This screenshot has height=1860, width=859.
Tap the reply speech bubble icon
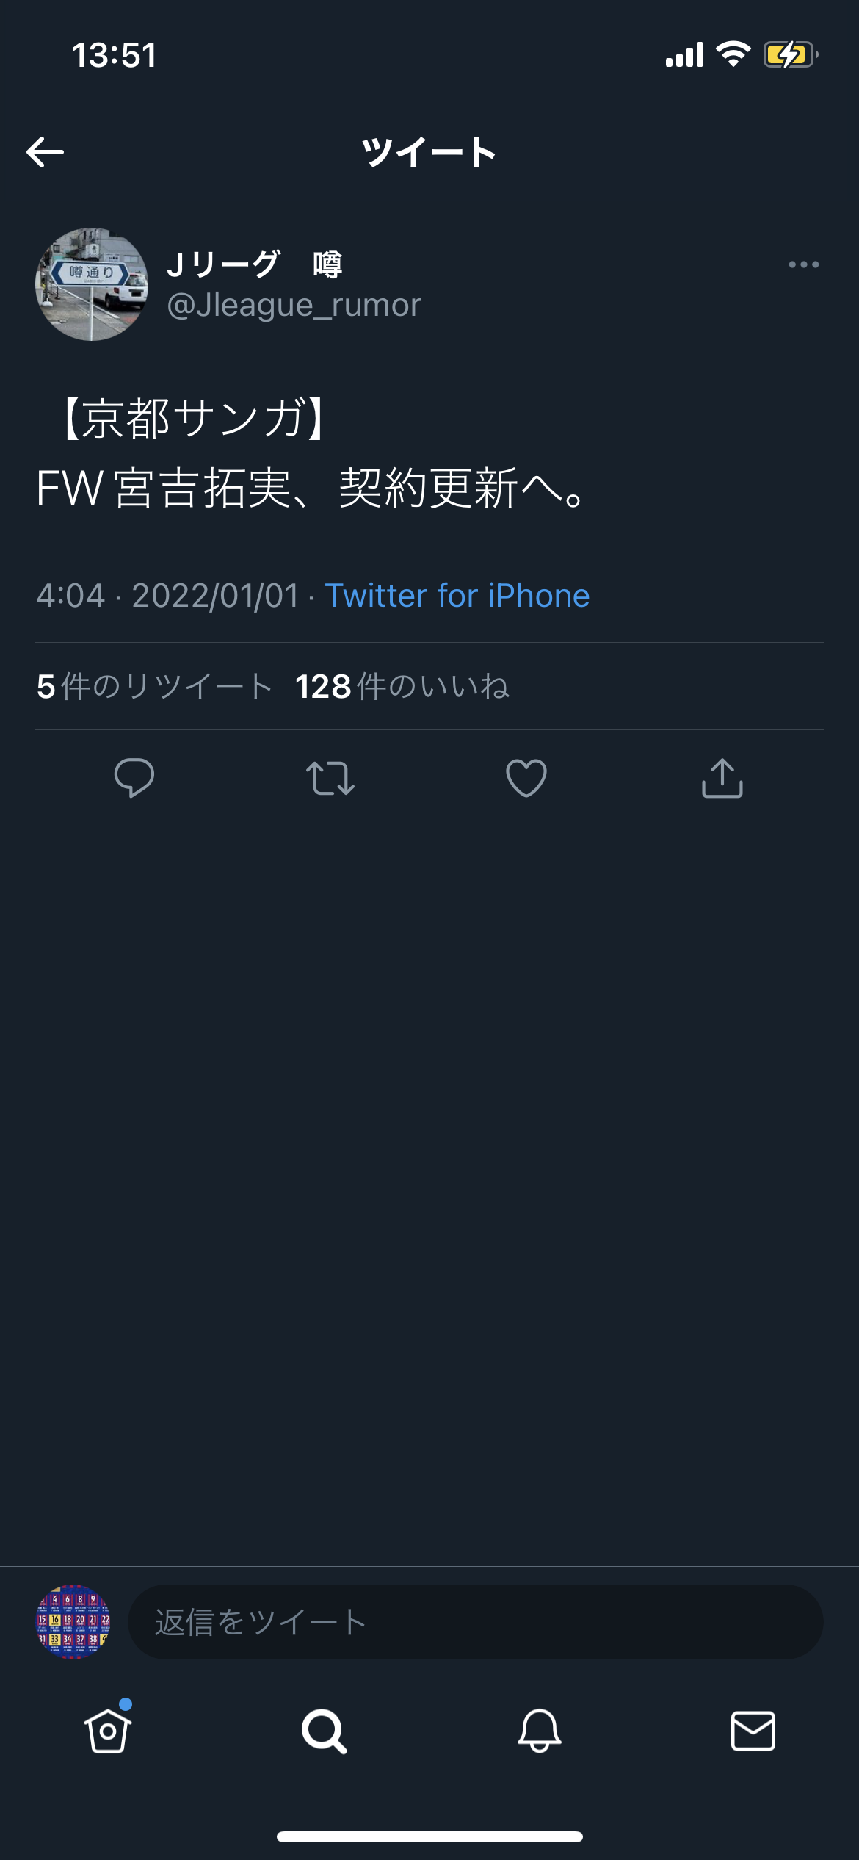click(134, 778)
